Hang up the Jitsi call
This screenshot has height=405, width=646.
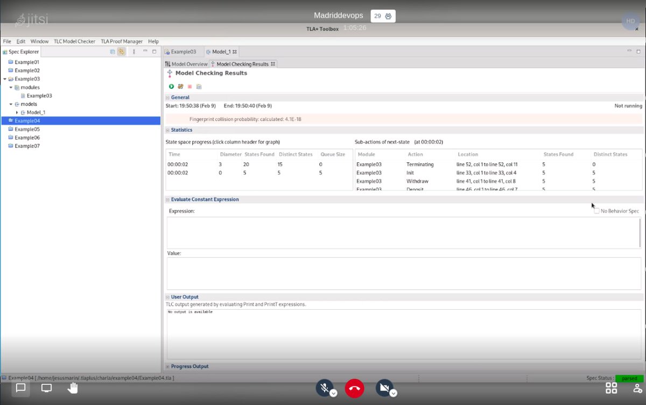point(354,388)
